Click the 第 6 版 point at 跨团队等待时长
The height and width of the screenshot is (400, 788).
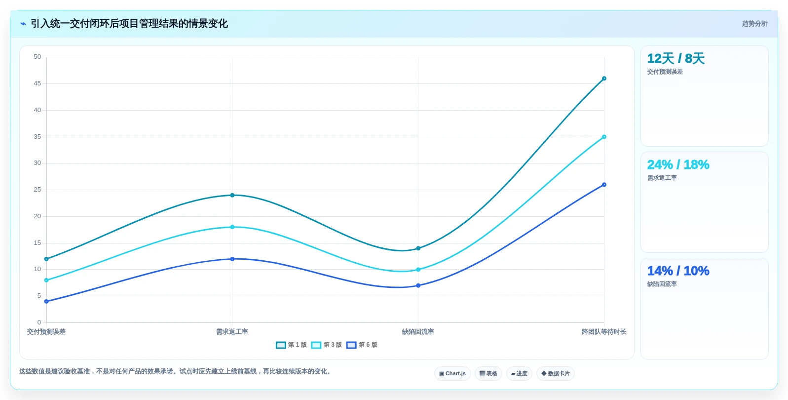point(604,185)
